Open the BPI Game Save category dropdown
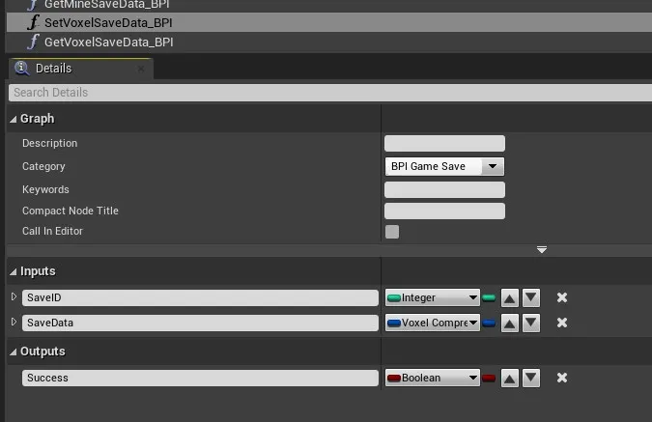The width and height of the screenshot is (652, 422). coord(443,166)
